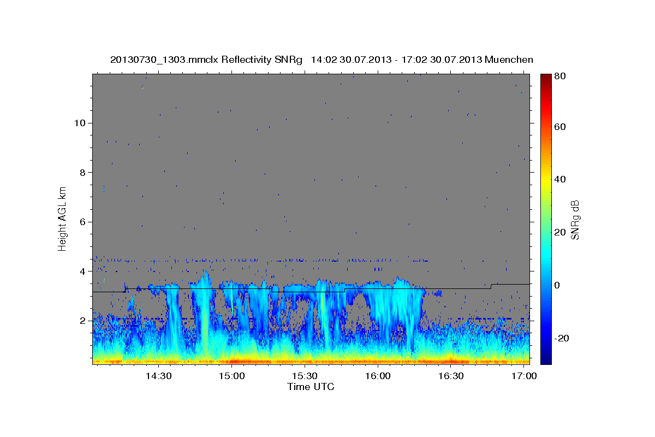The image size is (655, 437).
Task: Click the colorbar value 40
Action: click(561, 179)
